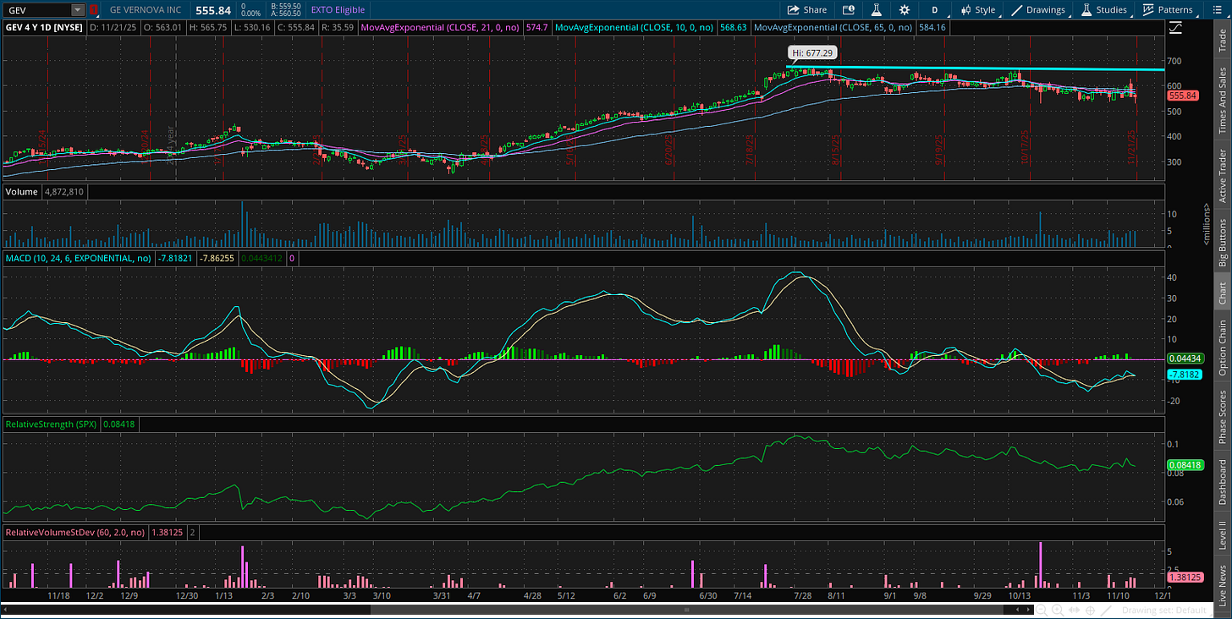Open the Dashboard side tab
This screenshot has height=619, width=1232.
tap(1222, 481)
